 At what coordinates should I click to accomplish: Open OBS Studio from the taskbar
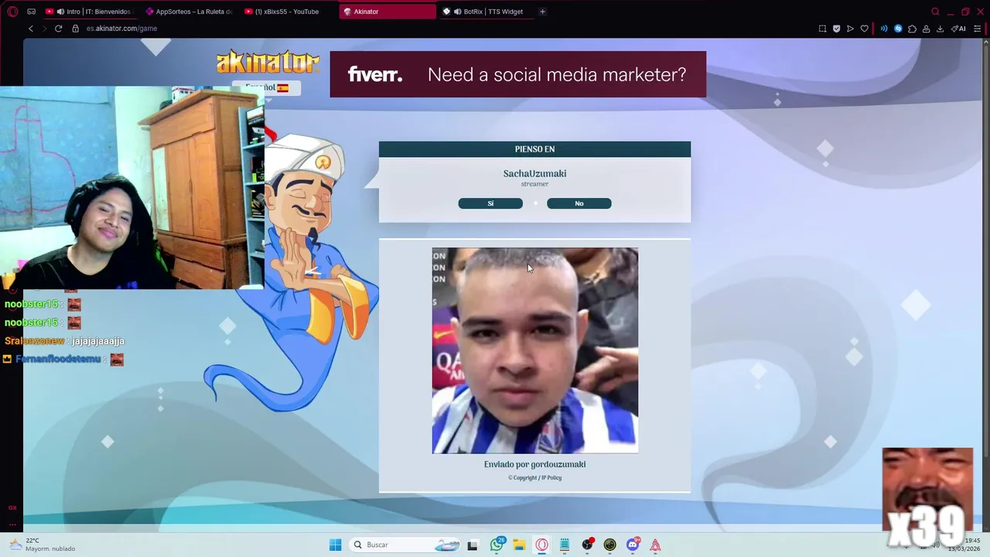587,545
